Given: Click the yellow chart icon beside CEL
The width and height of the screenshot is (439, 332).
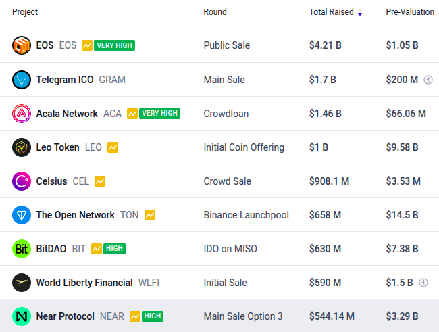Looking at the screenshot, I should [100, 181].
